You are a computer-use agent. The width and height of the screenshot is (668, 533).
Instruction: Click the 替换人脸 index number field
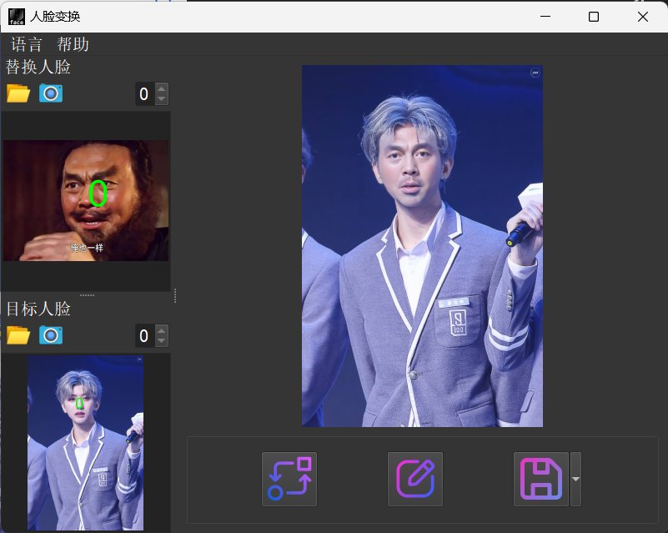coord(144,94)
